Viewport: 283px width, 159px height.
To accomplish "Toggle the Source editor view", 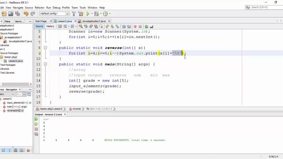I will tap(39, 26).
